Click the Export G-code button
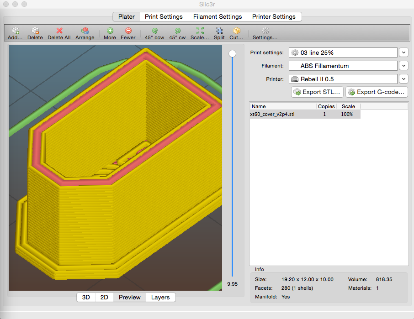 pyautogui.click(x=376, y=92)
